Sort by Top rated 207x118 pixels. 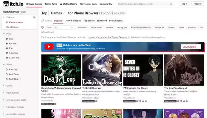102,21
